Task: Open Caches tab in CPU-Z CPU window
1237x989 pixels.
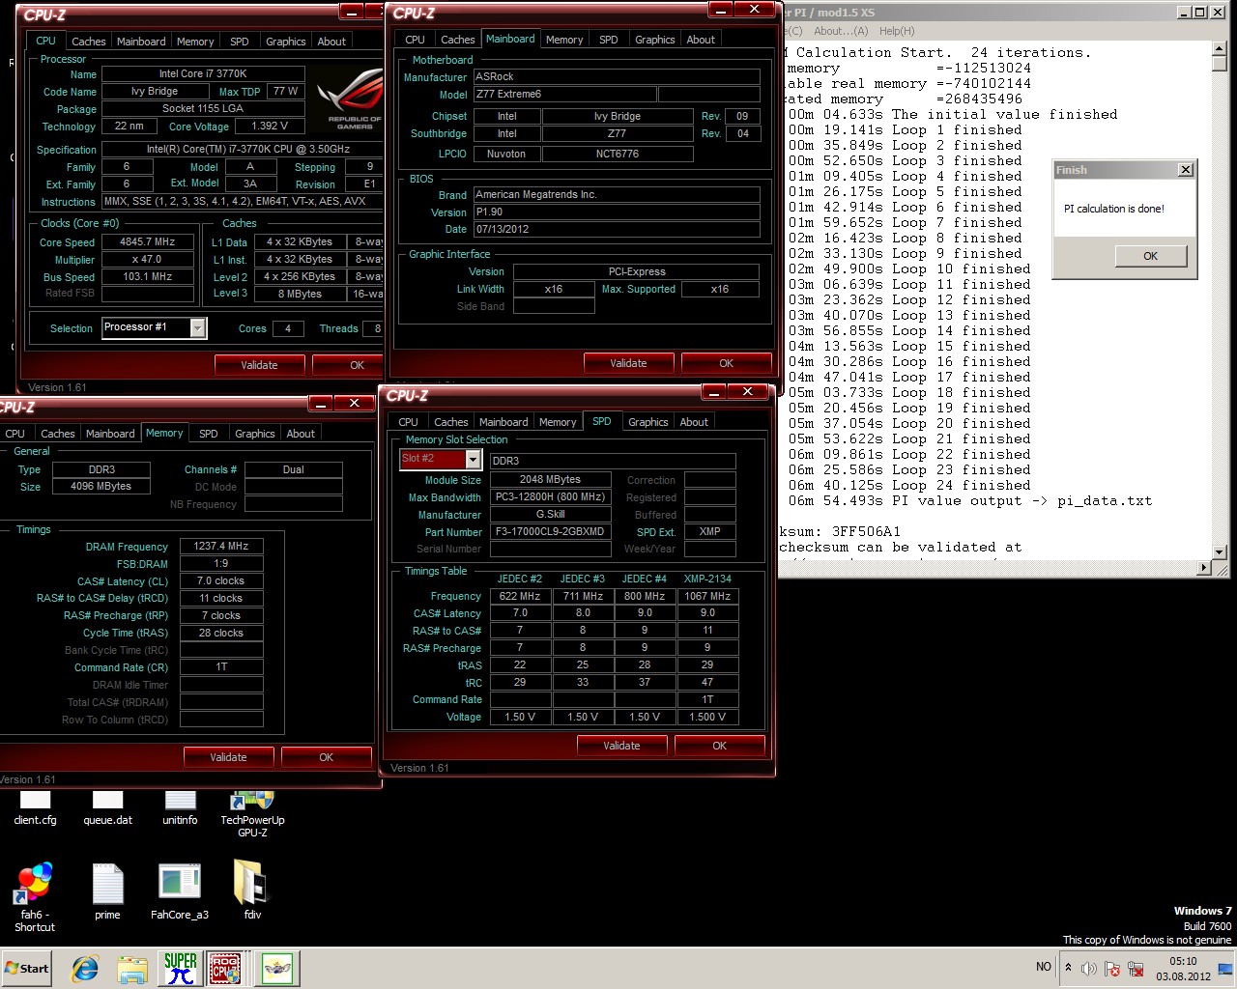Action: 88,42
